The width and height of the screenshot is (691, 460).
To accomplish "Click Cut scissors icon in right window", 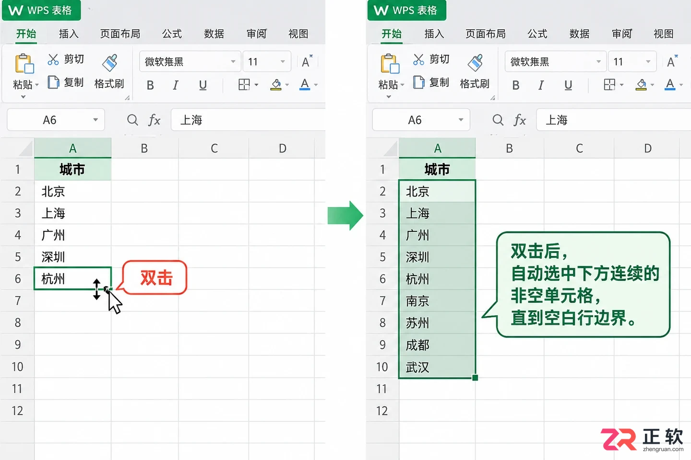I will tap(418, 59).
